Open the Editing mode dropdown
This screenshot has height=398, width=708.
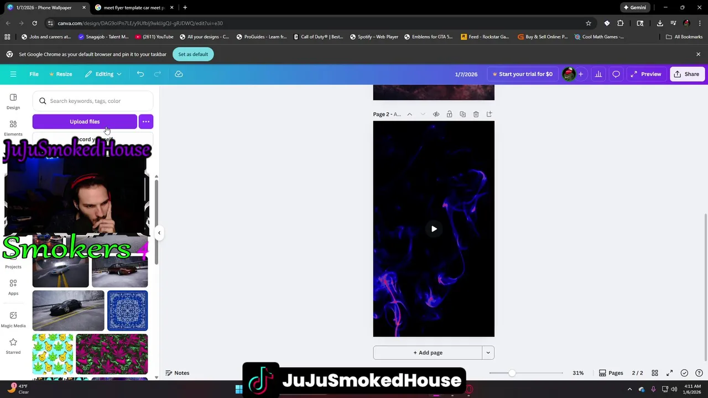click(103, 74)
